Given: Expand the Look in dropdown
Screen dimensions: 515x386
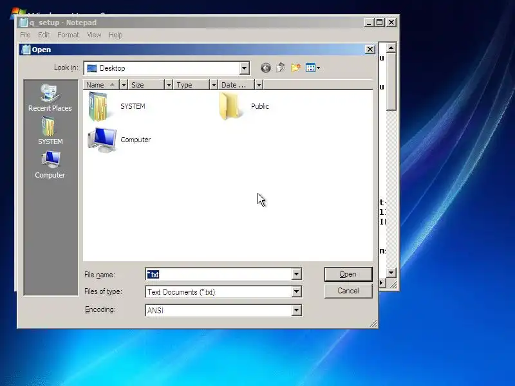Looking at the screenshot, I should click(x=244, y=68).
